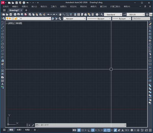Viewport: 153px width, 133px height.
Task: Select the Mirror modify tool
Action: pos(150,31)
